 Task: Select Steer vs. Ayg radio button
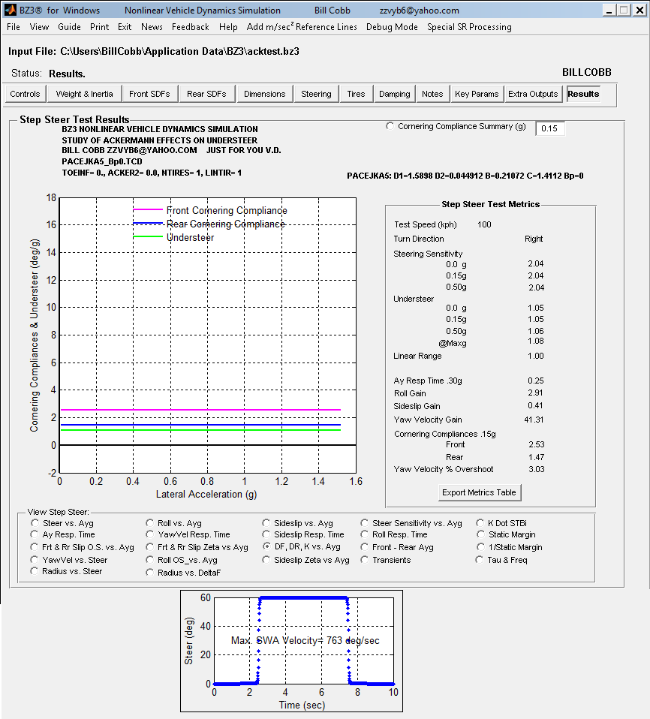pos(35,523)
